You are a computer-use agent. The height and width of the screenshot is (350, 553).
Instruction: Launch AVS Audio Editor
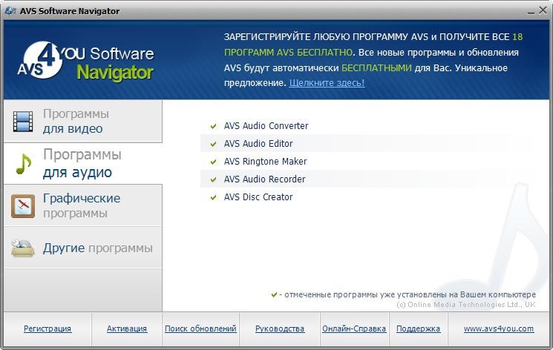pyautogui.click(x=258, y=143)
